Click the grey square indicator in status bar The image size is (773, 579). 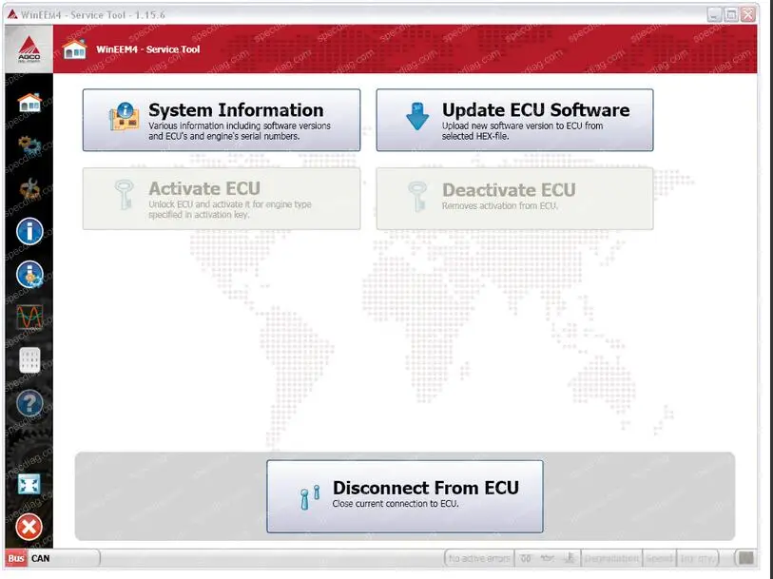click(745, 558)
